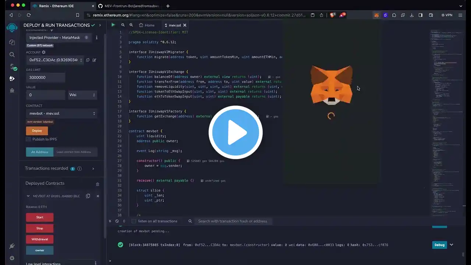Add new account plus icon
This screenshot has height=265, width=471.
(x=43, y=52)
